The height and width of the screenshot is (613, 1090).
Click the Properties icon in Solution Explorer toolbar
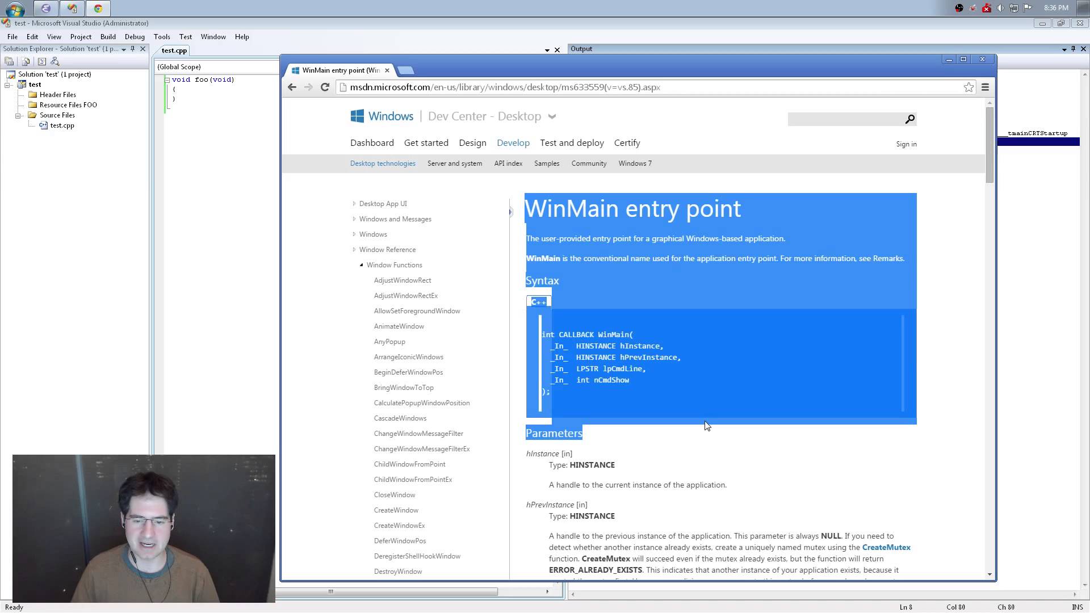click(x=9, y=61)
